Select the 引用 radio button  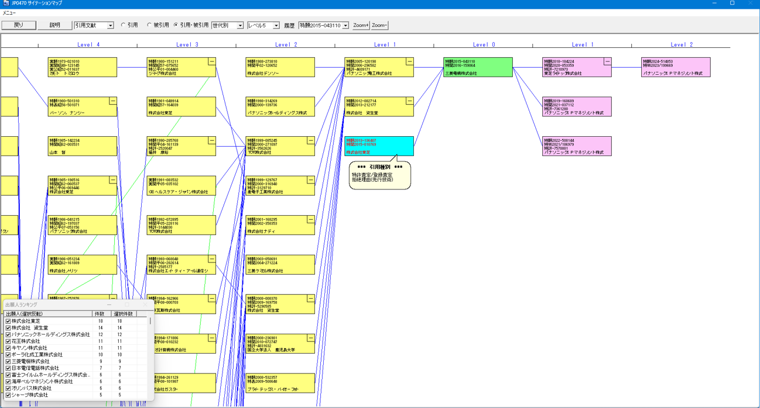[x=123, y=26]
